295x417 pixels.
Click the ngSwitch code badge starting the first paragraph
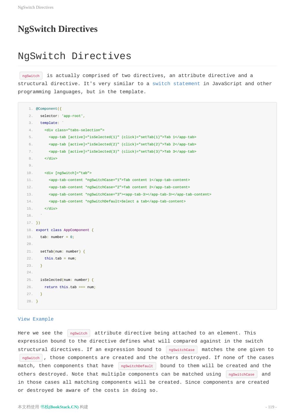(x=31, y=76)
